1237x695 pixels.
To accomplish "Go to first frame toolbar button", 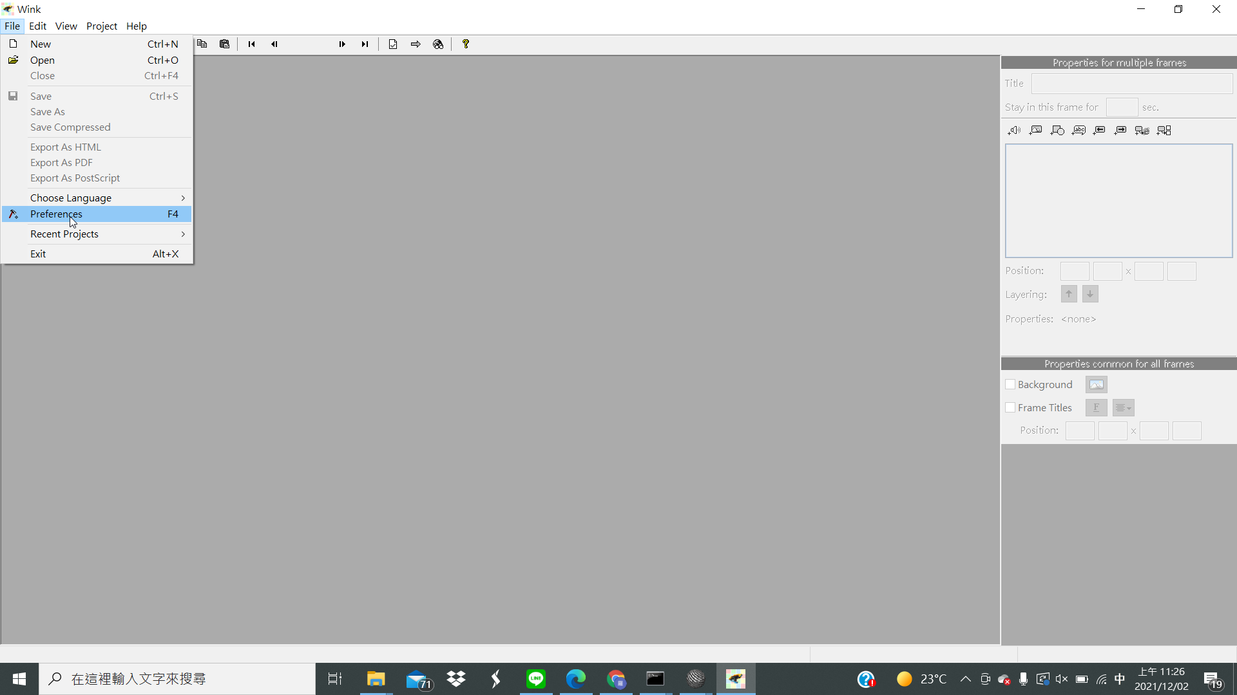I will point(251,44).
